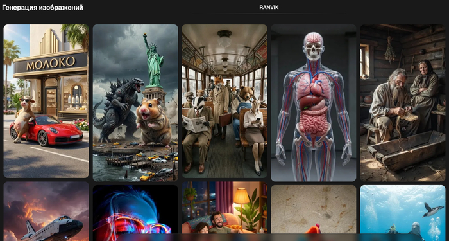Click the 'Генерация изображений' heading
Viewport: 449px width, 241px height.
43,8
